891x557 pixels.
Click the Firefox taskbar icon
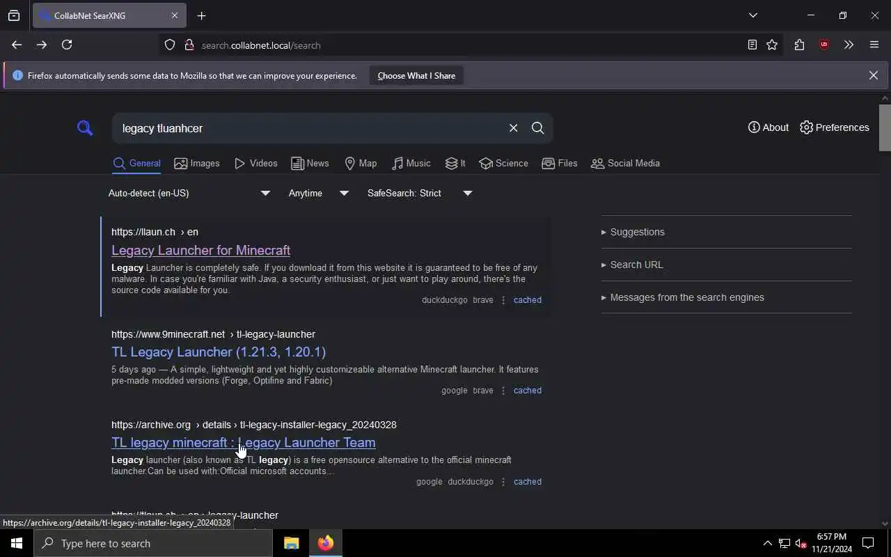[326, 543]
